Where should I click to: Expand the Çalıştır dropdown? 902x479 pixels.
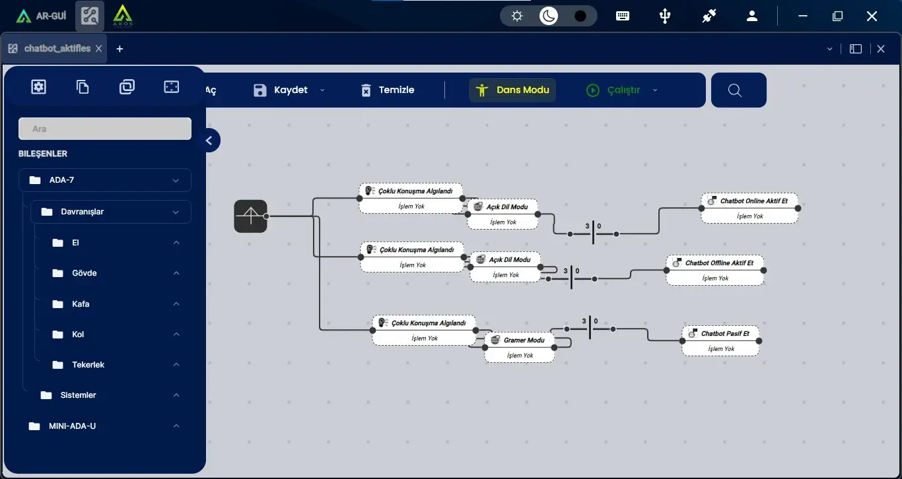pos(654,90)
